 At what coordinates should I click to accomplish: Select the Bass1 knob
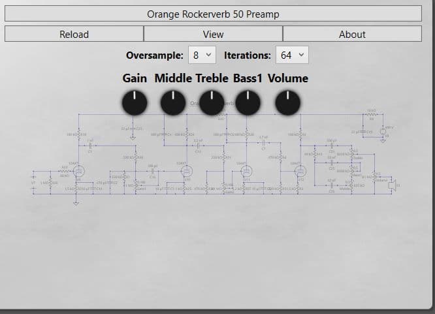[248, 102]
